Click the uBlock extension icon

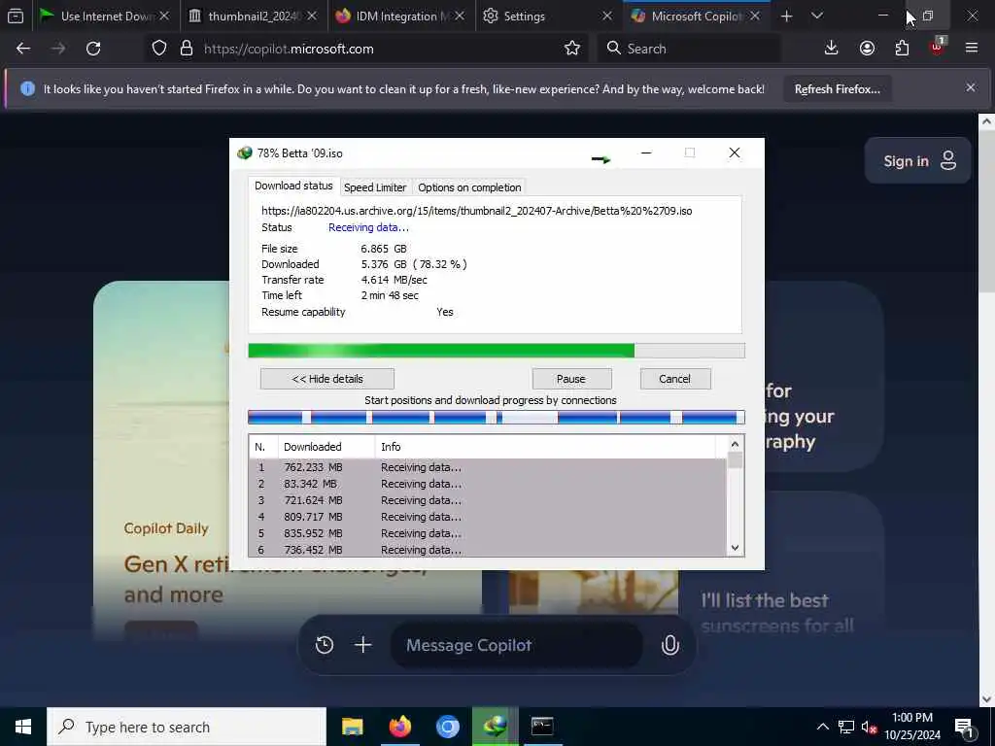coord(938,47)
